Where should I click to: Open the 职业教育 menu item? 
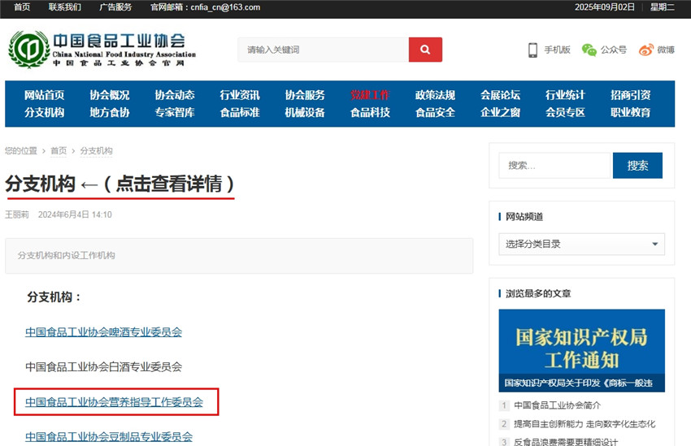point(631,113)
